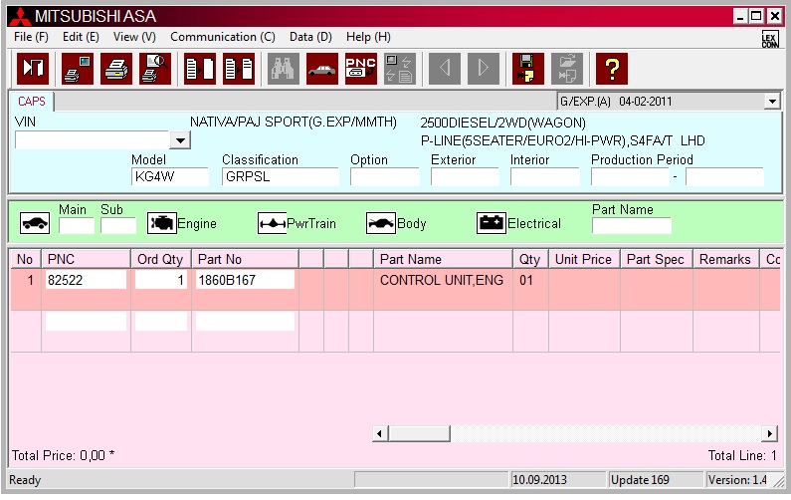Click the red car toolbar icon
This screenshot has width=791, height=500.
(x=321, y=69)
